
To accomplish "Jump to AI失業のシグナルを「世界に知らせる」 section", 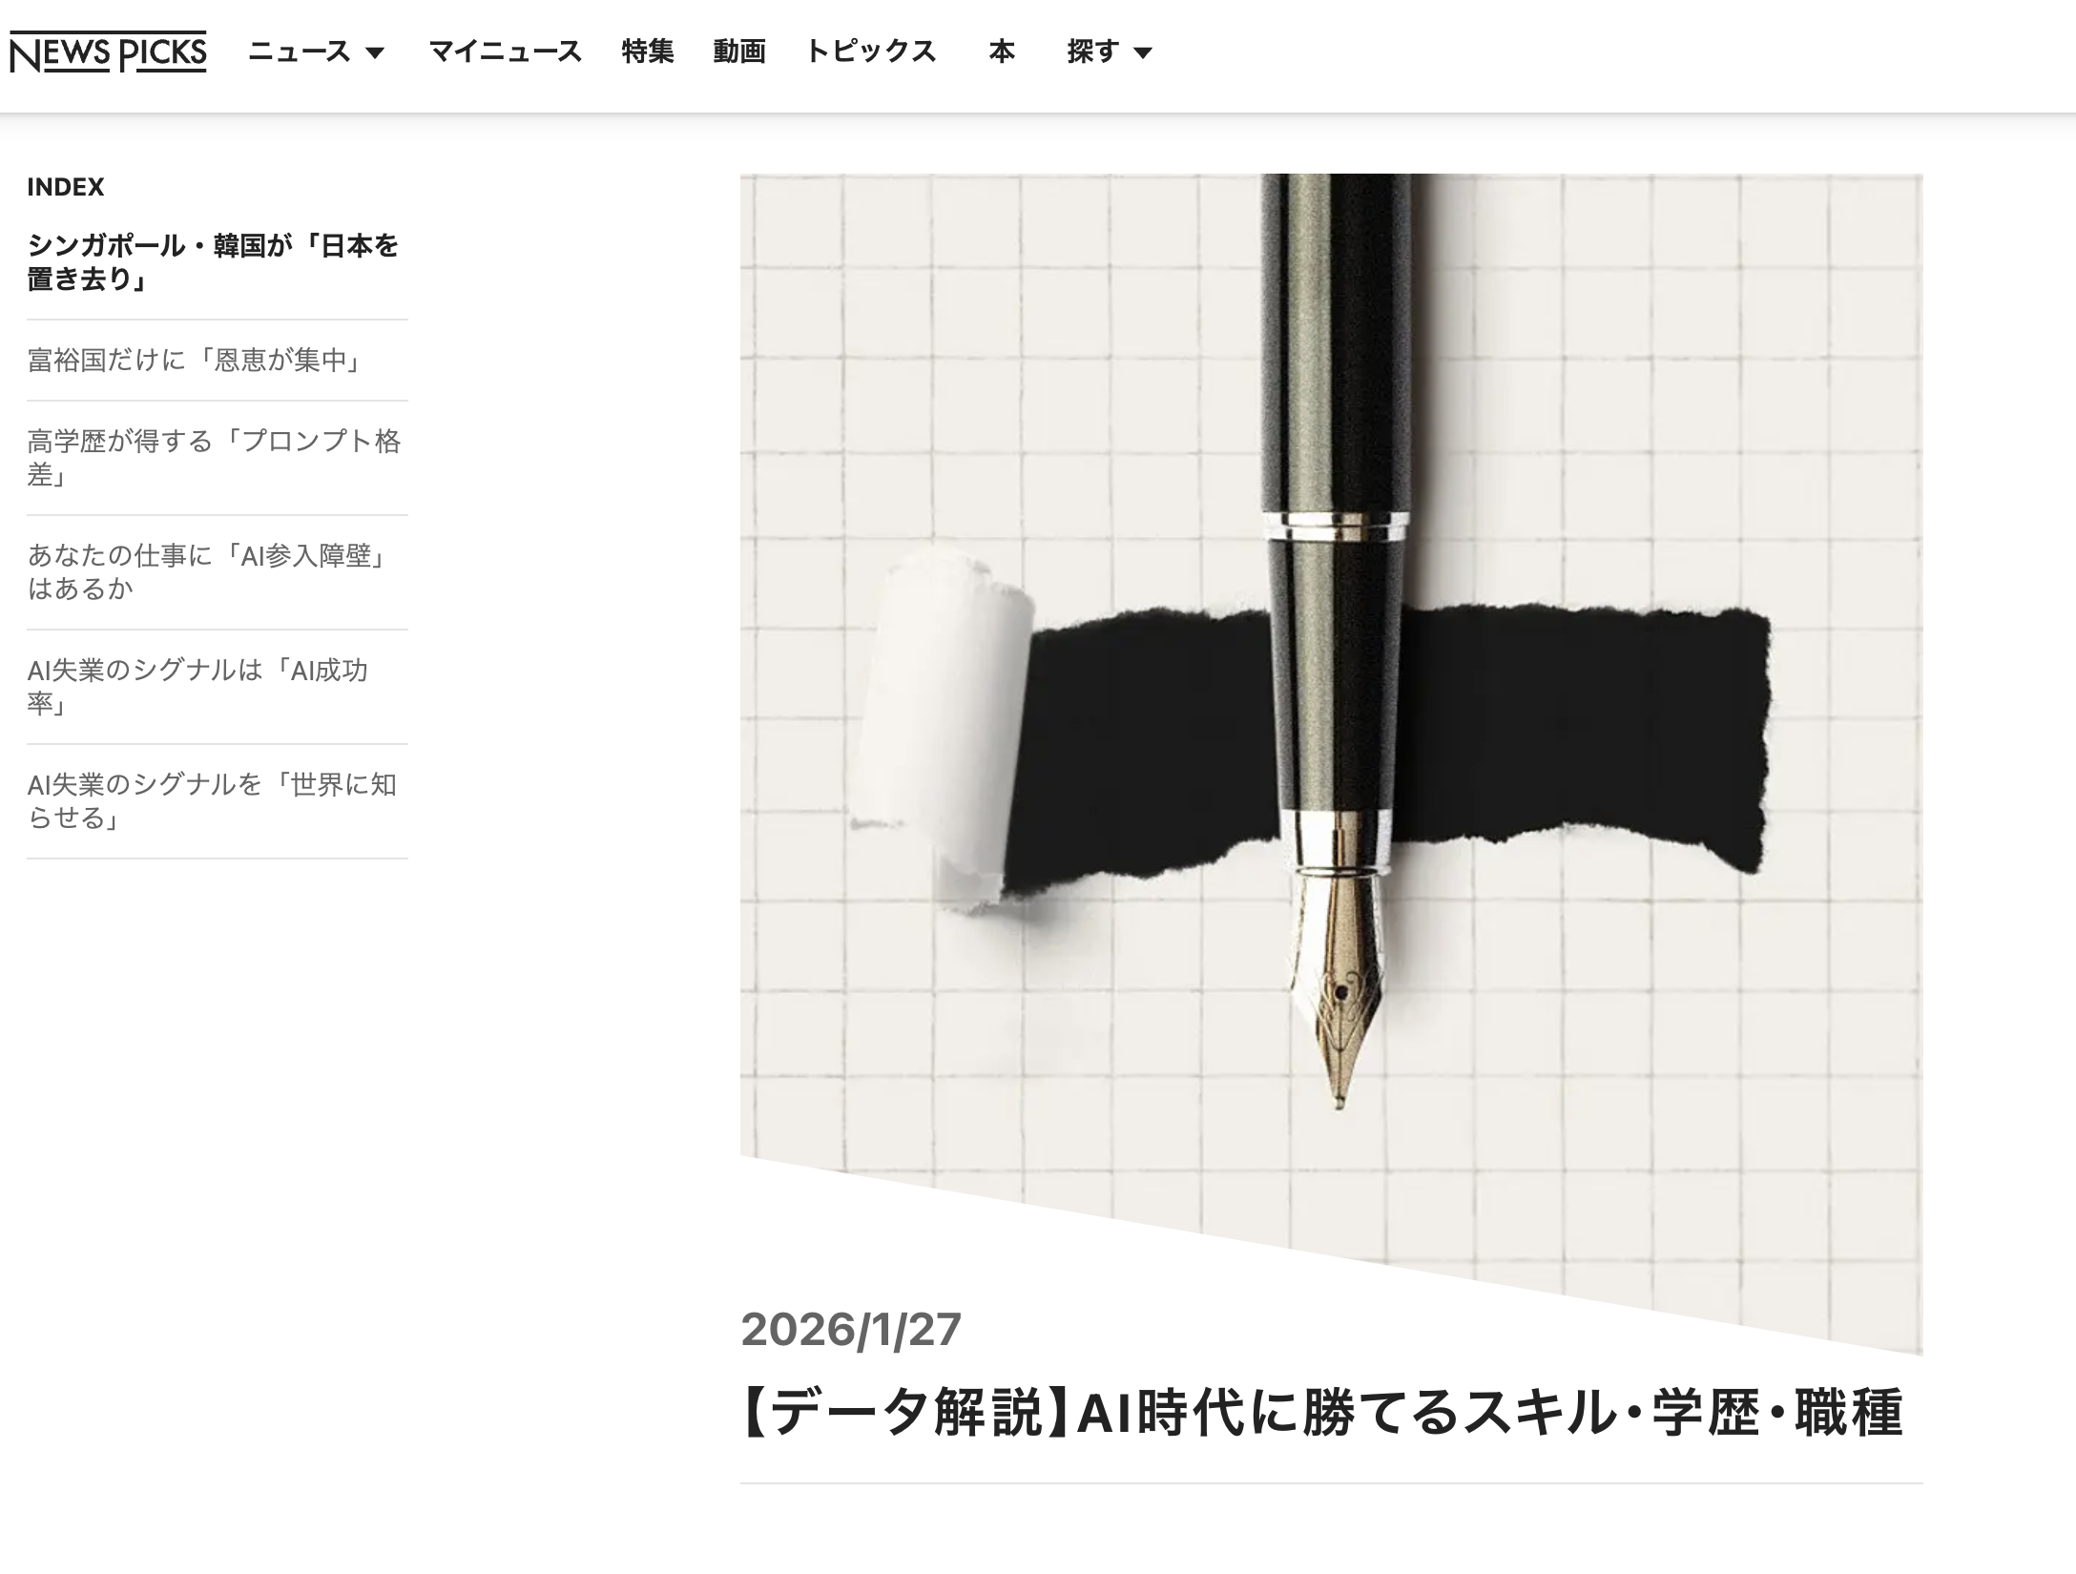I will [x=212, y=801].
